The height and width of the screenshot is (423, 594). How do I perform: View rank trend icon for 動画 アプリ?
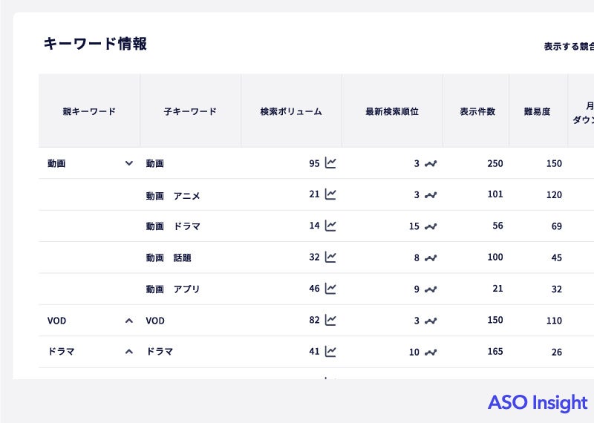431,289
